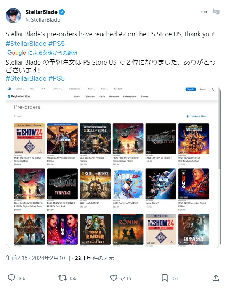The image size is (226, 288).
Task: Expand the Services dropdown menu
Action: [57, 89]
